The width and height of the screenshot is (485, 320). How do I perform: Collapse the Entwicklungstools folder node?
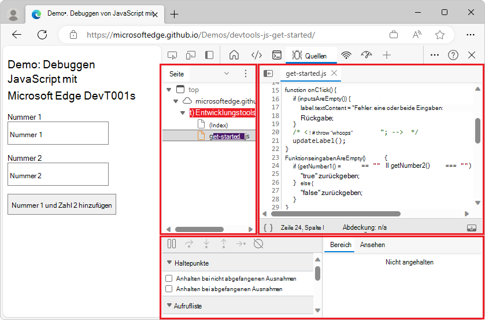pyautogui.click(x=183, y=113)
